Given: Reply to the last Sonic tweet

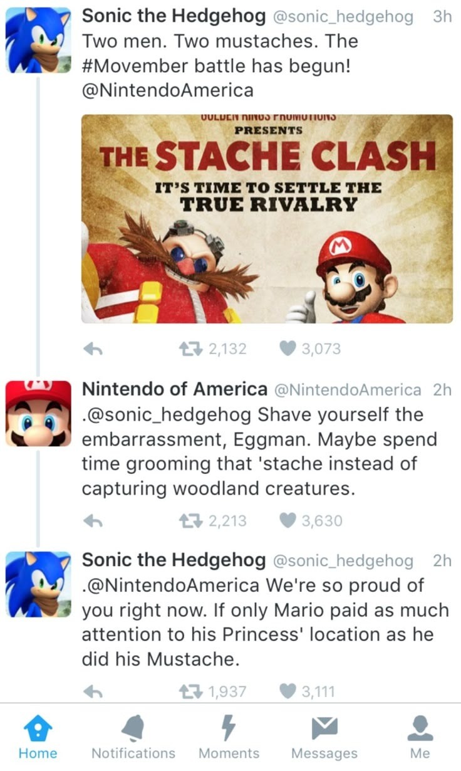Looking at the screenshot, I should (x=93, y=692).
